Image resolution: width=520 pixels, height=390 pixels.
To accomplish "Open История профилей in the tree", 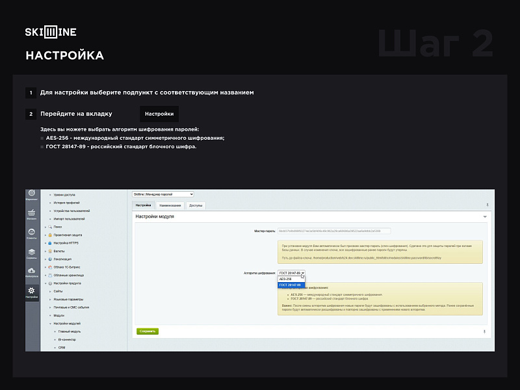I will 67,203.
